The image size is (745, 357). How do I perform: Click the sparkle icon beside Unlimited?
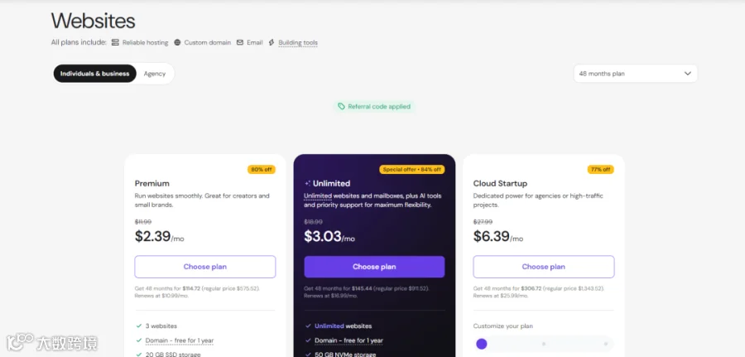[x=307, y=184]
